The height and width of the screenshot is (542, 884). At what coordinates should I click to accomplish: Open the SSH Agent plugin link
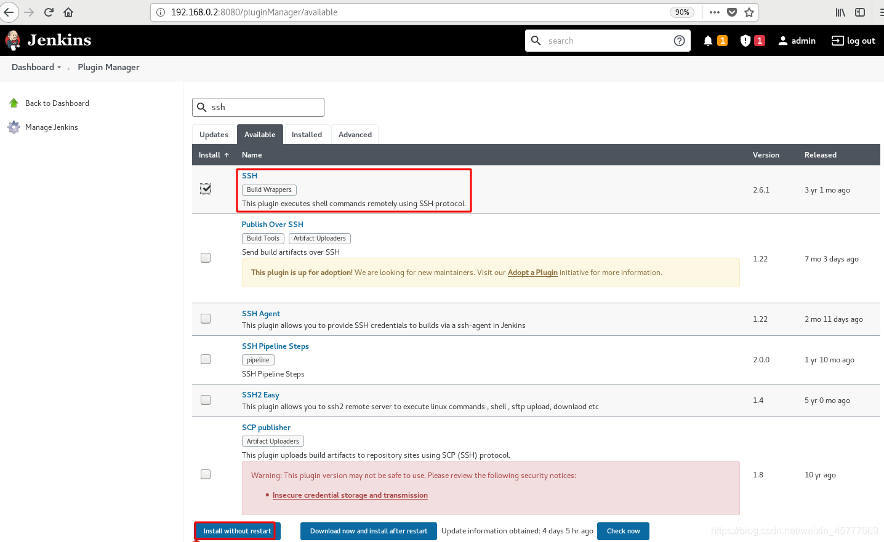[x=261, y=314]
